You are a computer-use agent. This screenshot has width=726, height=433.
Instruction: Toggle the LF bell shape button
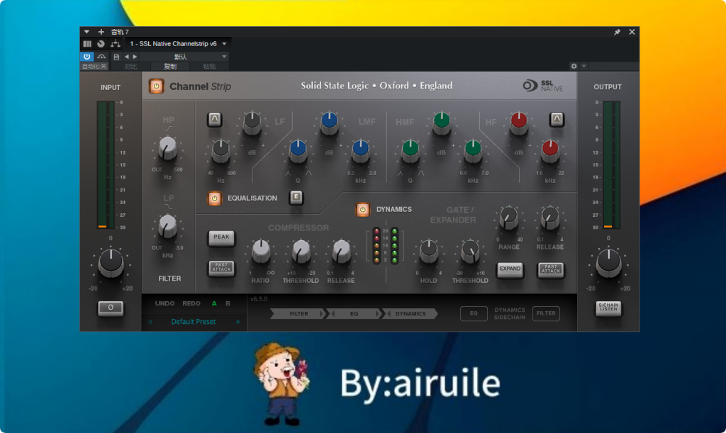tap(214, 119)
